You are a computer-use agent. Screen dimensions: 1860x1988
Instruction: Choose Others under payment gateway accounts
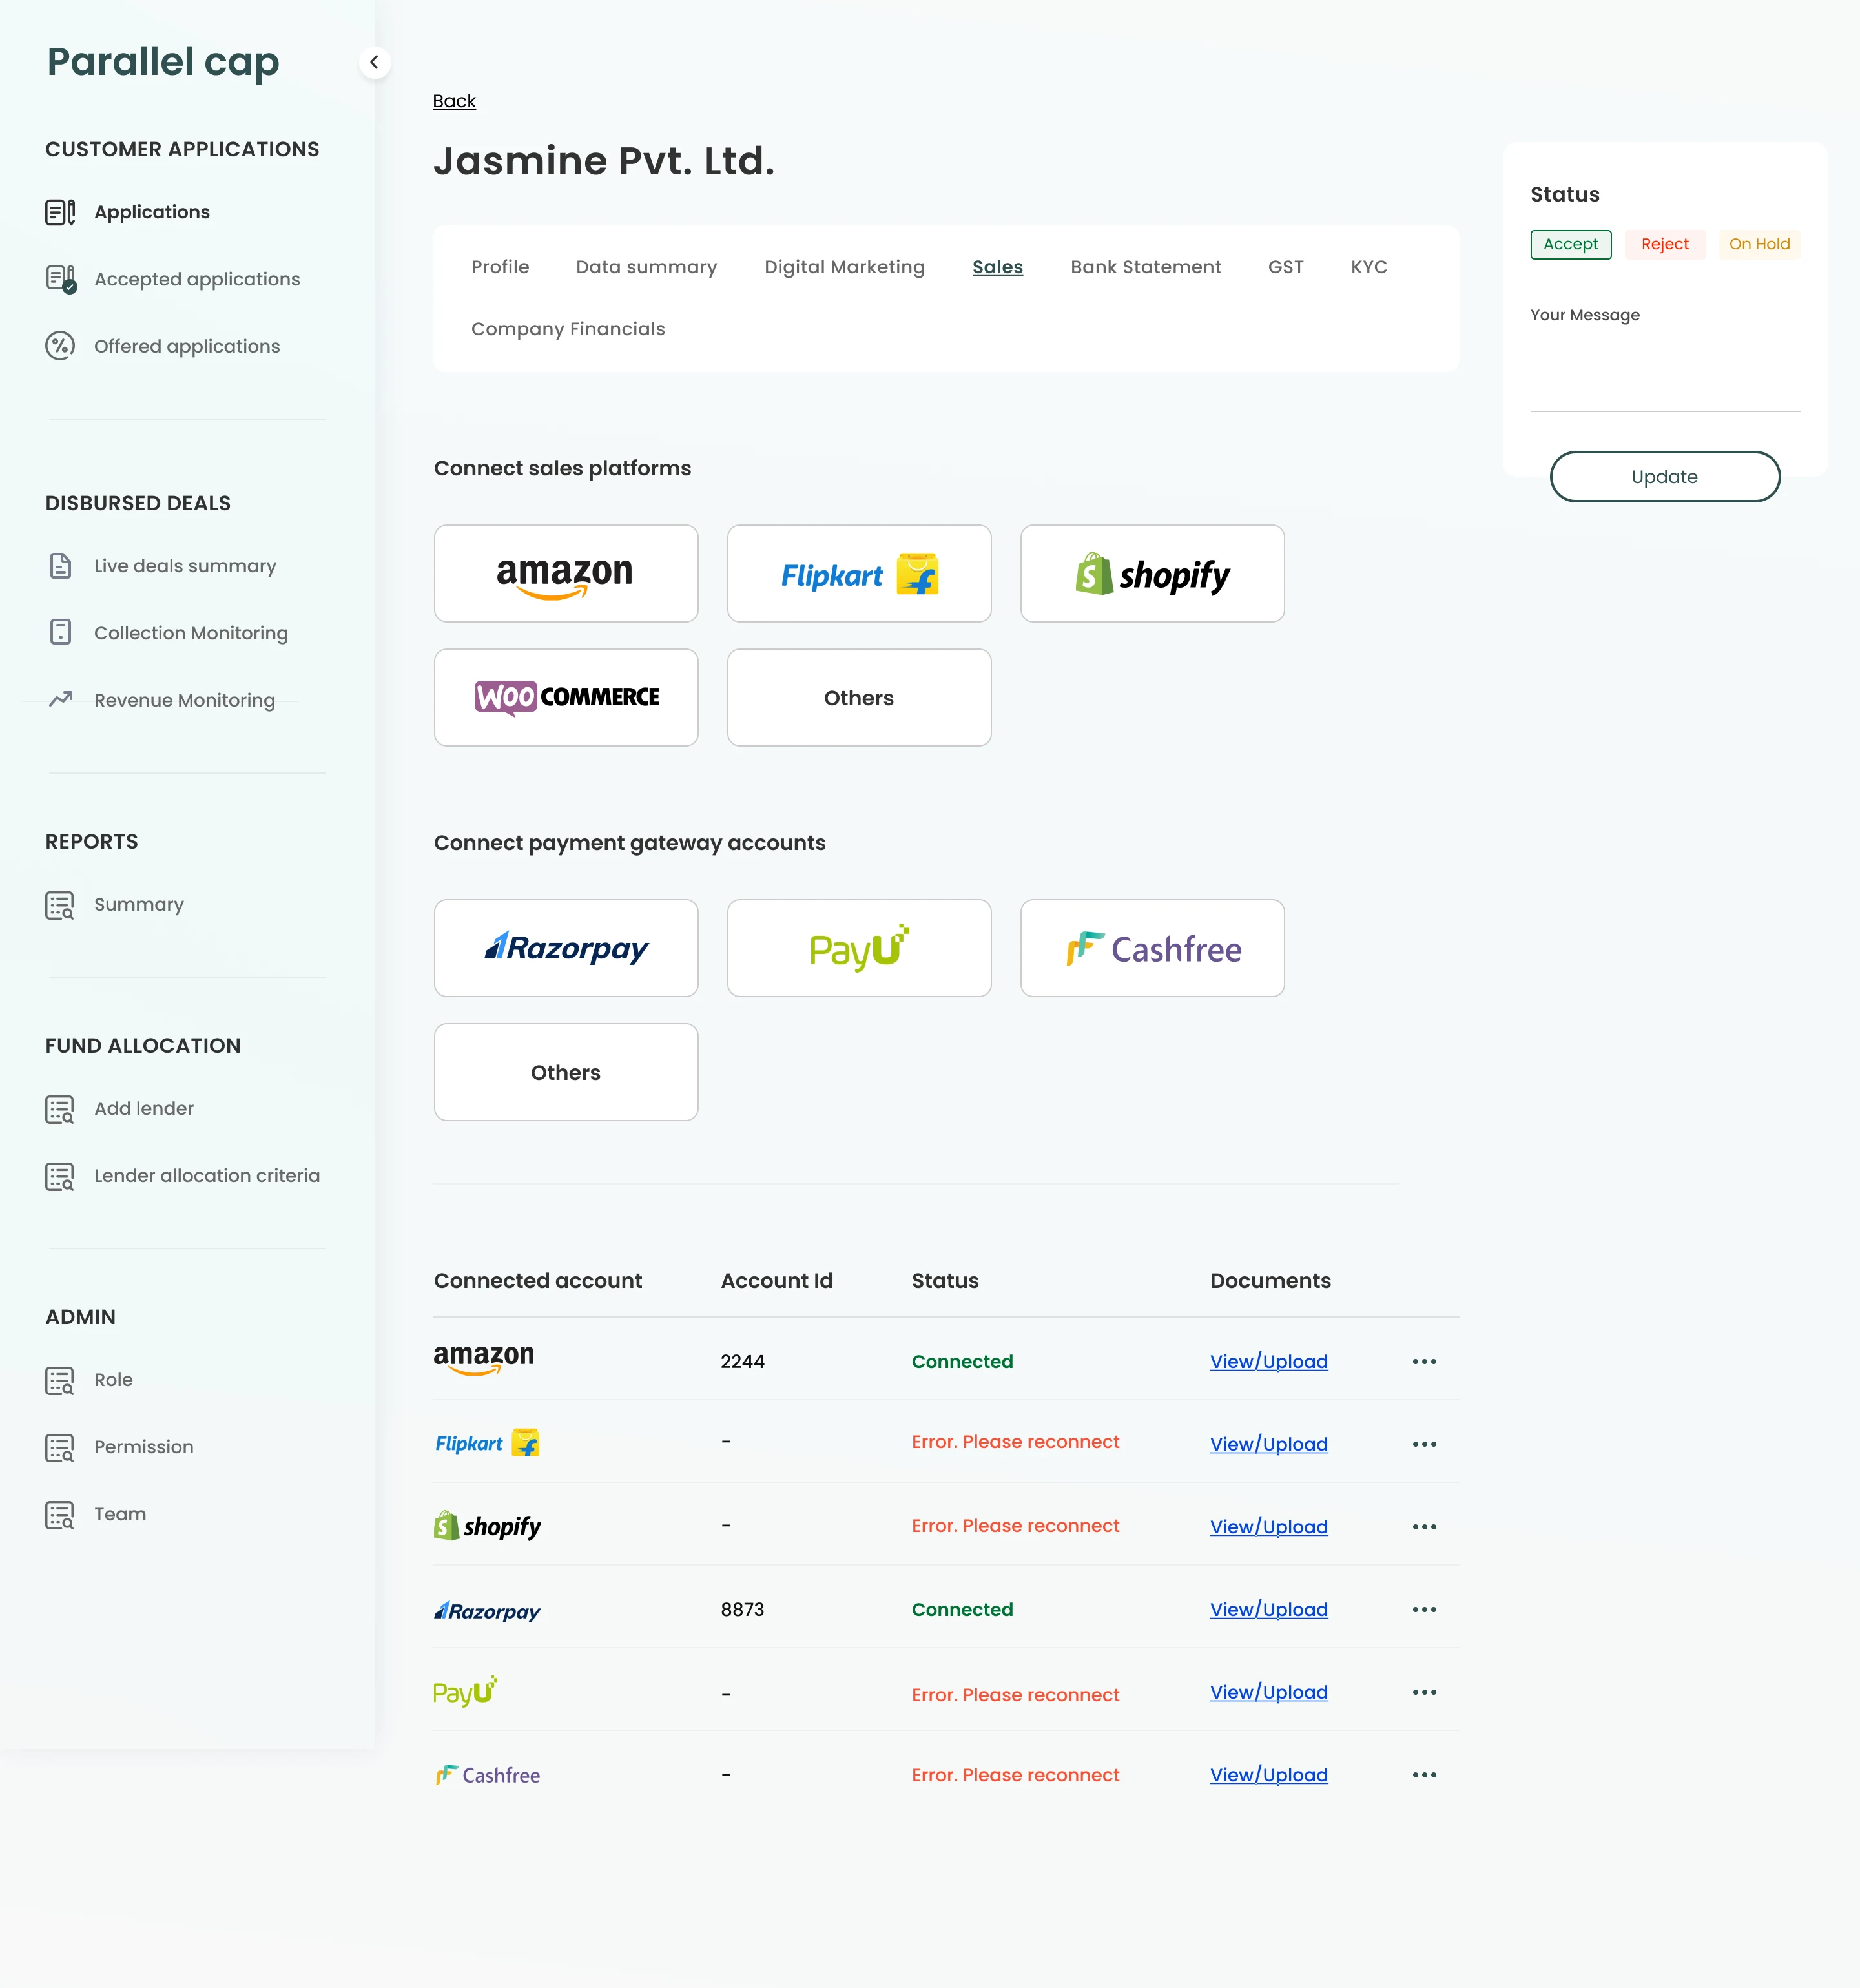pos(566,1072)
